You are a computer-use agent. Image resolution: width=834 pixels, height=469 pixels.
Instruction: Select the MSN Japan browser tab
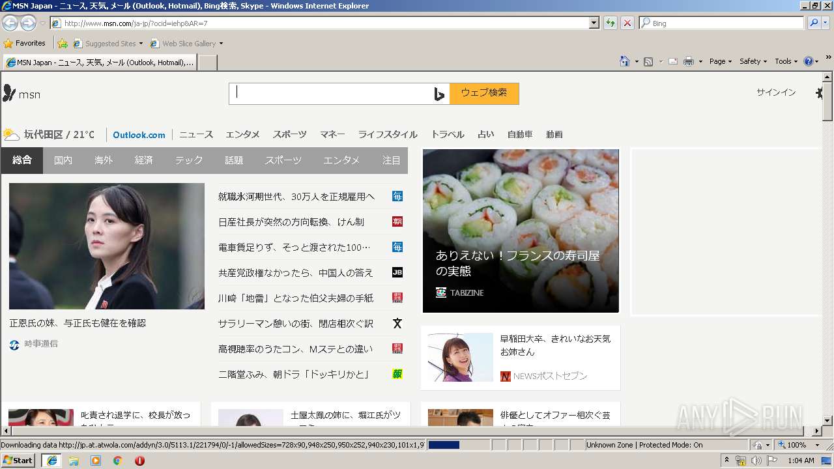coord(100,63)
